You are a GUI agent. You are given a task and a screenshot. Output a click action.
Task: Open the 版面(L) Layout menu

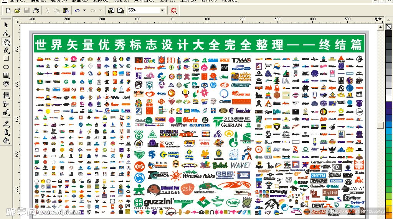pyautogui.click(x=80, y=1)
